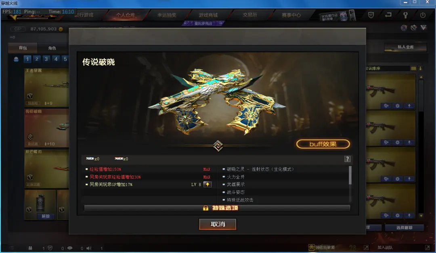
Task: Click the yellow upgrade arrow beside LV 8
Action: tap(208, 185)
